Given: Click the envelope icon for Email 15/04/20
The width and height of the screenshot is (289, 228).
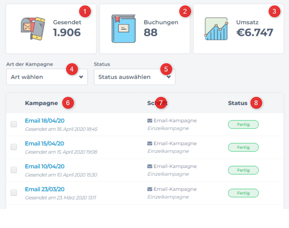Looking at the screenshot, I should click(x=150, y=143).
